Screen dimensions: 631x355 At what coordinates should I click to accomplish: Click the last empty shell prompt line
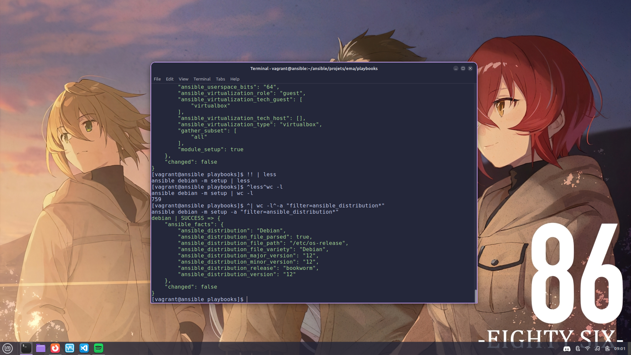(199, 299)
